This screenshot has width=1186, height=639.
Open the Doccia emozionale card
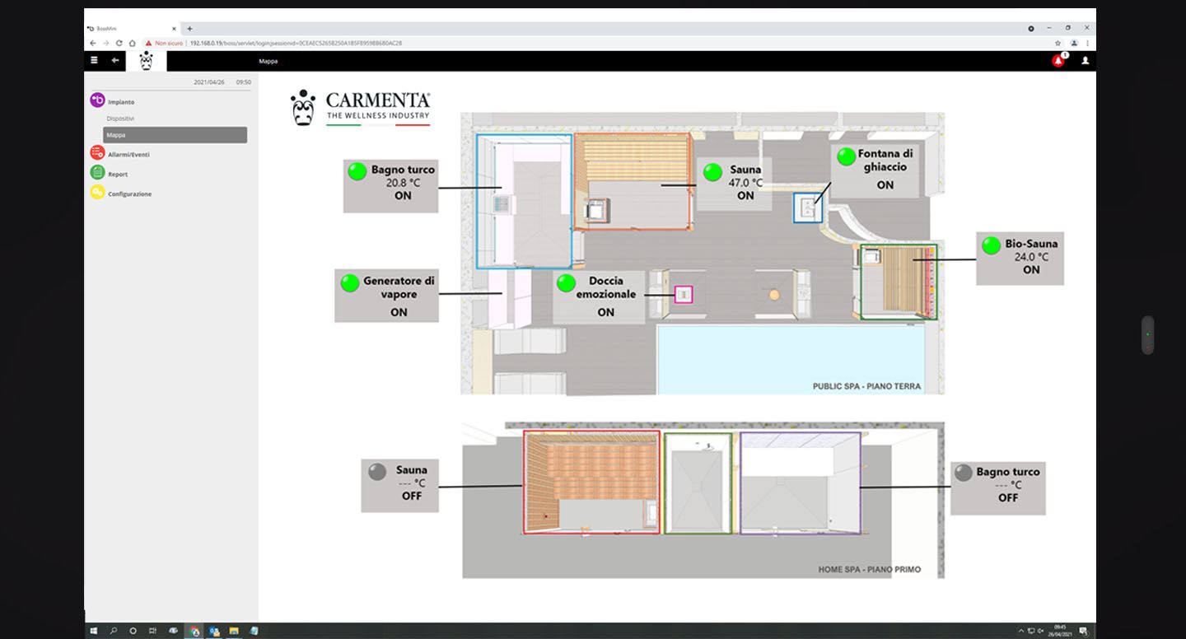tap(598, 296)
